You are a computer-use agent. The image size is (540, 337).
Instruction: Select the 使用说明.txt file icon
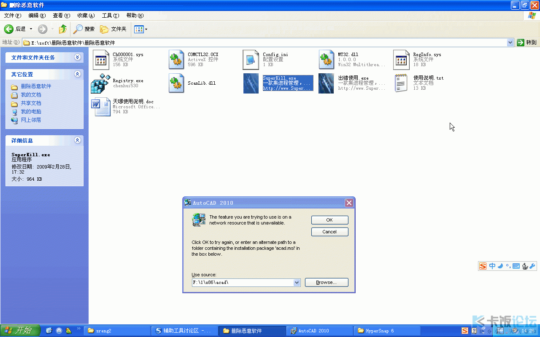pos(401,83)
